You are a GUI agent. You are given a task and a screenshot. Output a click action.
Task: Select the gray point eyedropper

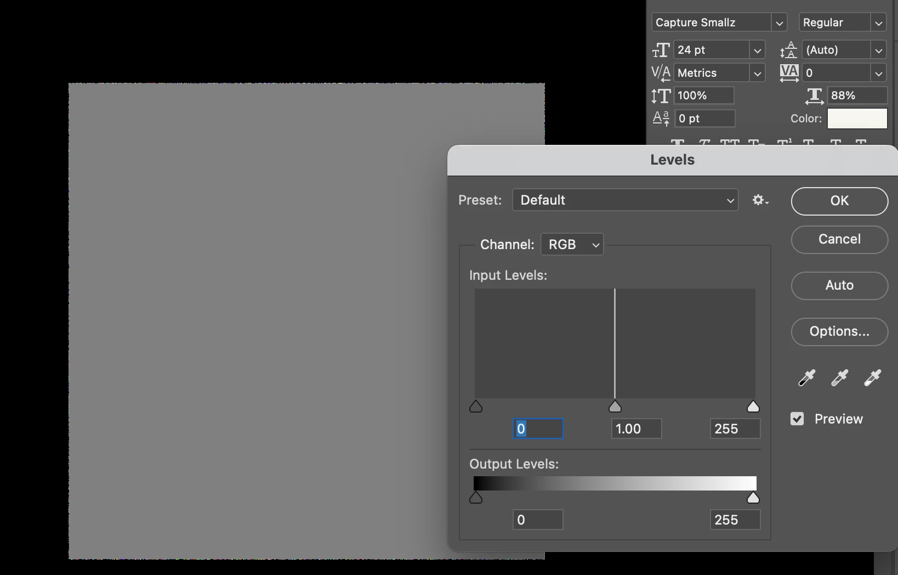839,377
